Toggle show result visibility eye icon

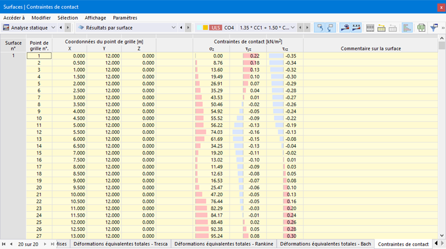(x=345, y=28)
